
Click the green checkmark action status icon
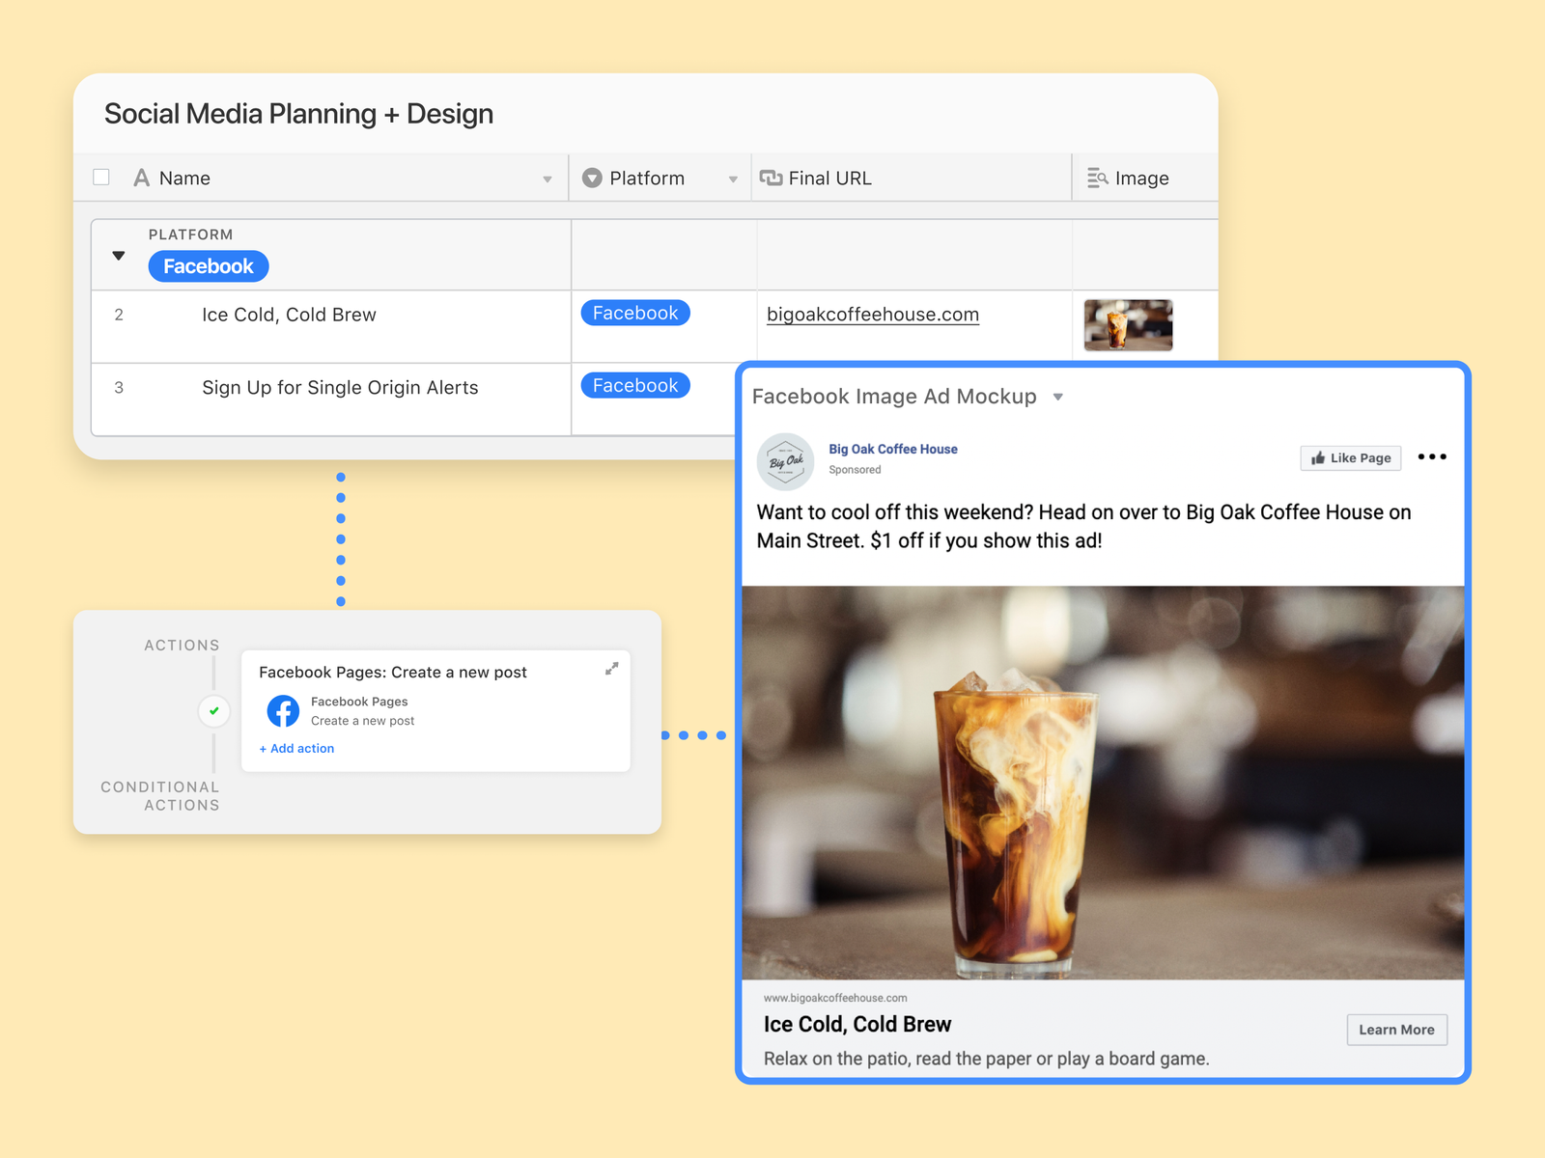click(x=214, y=711)
